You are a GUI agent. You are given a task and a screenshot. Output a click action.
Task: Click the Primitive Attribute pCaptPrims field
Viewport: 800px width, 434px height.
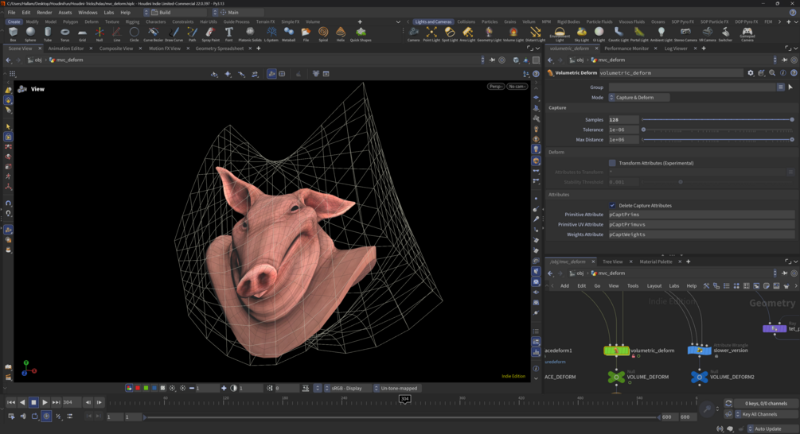[x=701, y=215]
